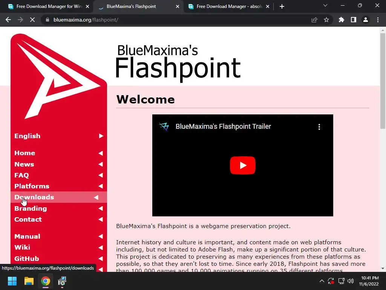Close the third Free Download Manager tab
This screenshot has width=386, height=290.
click(x=268, y=6)
